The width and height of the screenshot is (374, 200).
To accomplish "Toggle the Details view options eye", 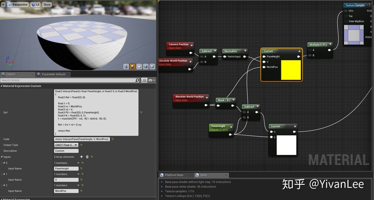I will [x=152, y=80].
